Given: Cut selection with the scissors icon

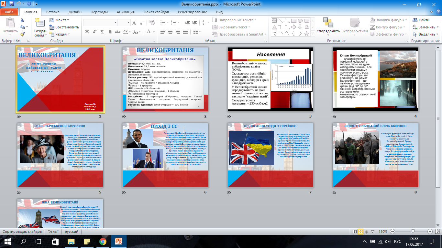Looking at the screenshot, I should coord(22,20).
